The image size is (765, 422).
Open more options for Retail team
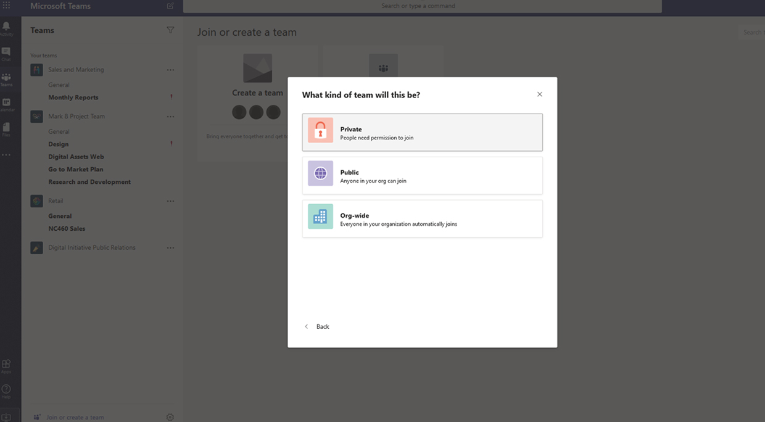(x=170, y=201)
